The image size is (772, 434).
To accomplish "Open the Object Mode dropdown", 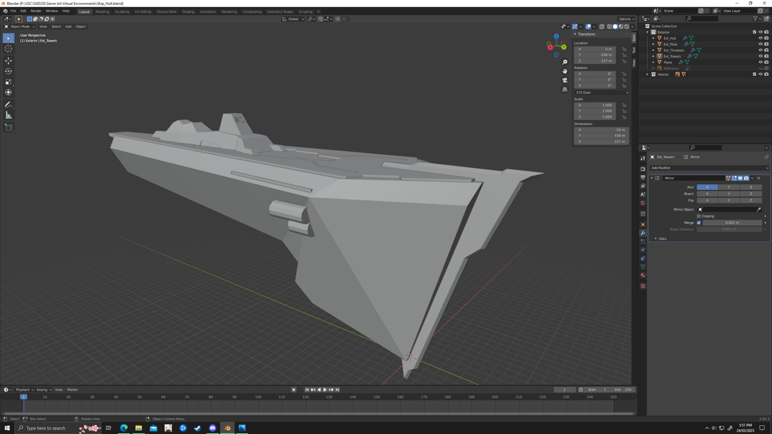I will coord(20,27).
